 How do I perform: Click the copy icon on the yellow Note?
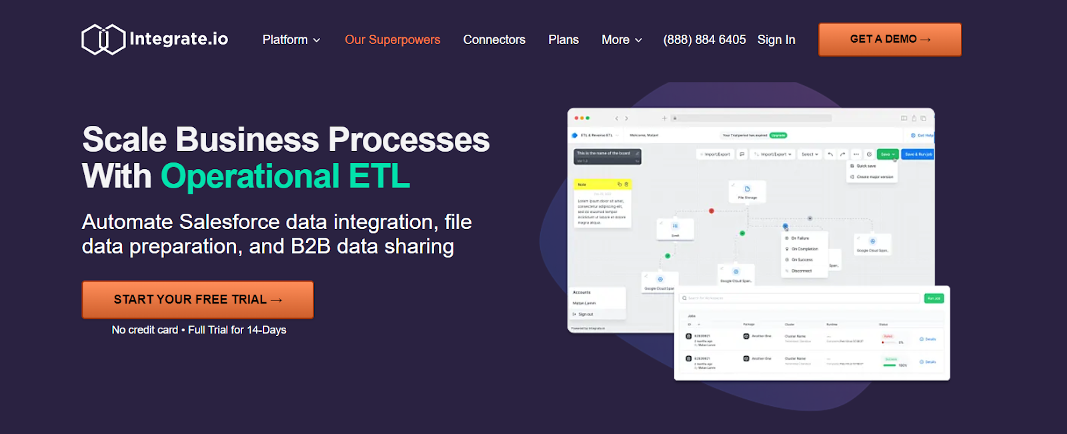[620, 184]
